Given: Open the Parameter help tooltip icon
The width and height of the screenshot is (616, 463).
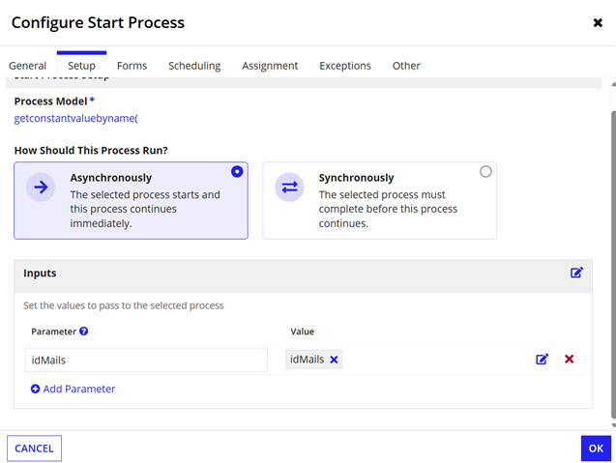Looking at the screenshot, I should pos(84,332).
